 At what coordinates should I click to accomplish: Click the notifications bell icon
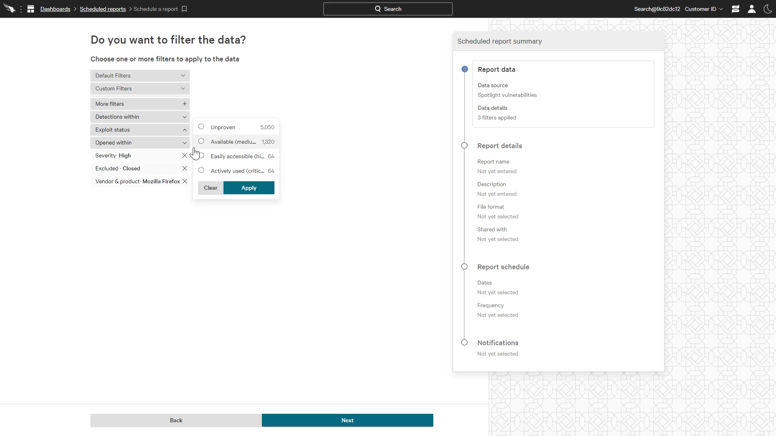click(x=736, y=9)
